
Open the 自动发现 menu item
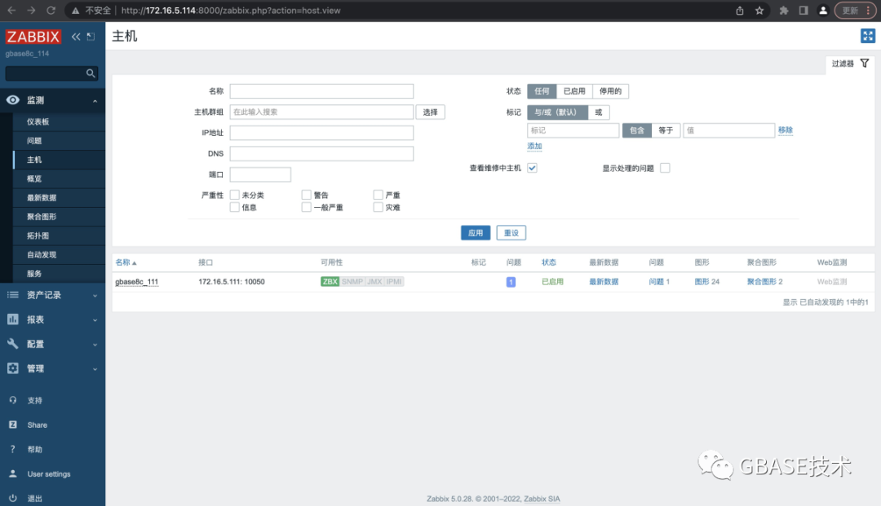59,255
